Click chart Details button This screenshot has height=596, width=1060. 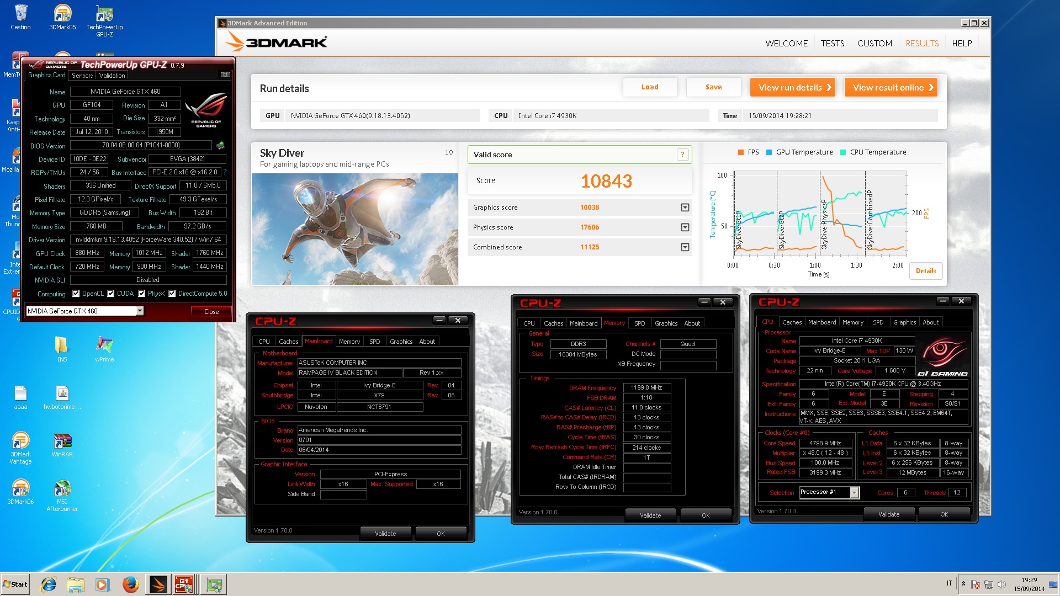926,271
